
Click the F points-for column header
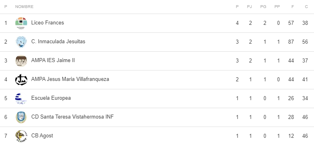[x=293, y=7]
